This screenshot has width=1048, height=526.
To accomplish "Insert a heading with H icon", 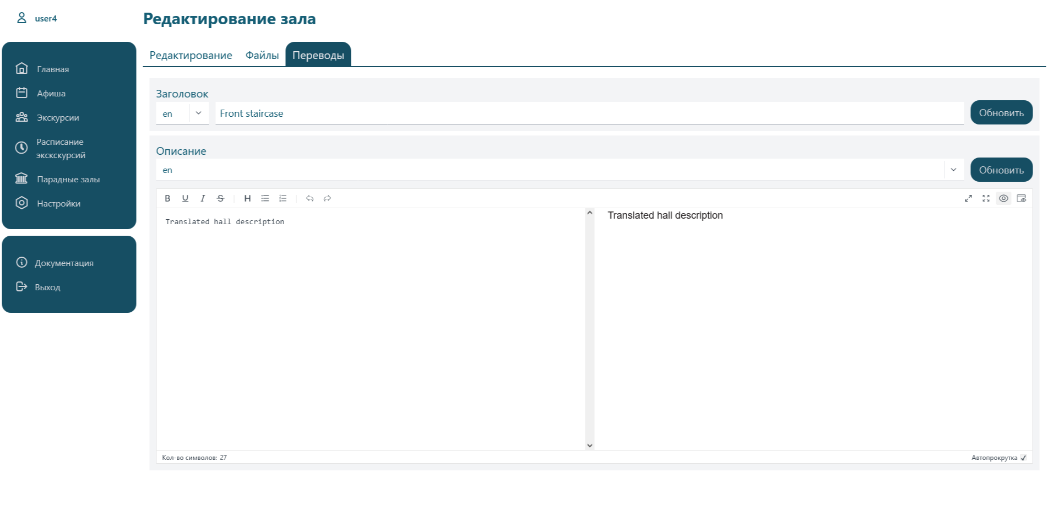I will click(x=247, y=198).
